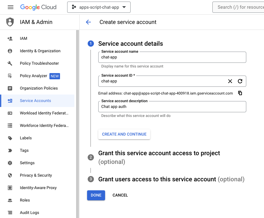Copy the service account email address
The image size is (264, 218).
(x=240, y=93)
